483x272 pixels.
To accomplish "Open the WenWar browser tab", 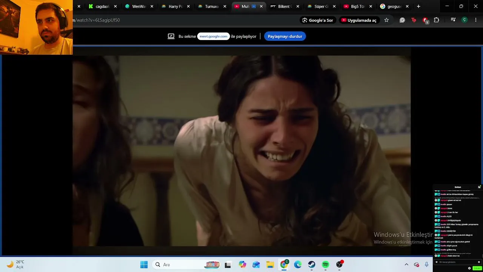I will pyautogui.click(x=138, y=6).
